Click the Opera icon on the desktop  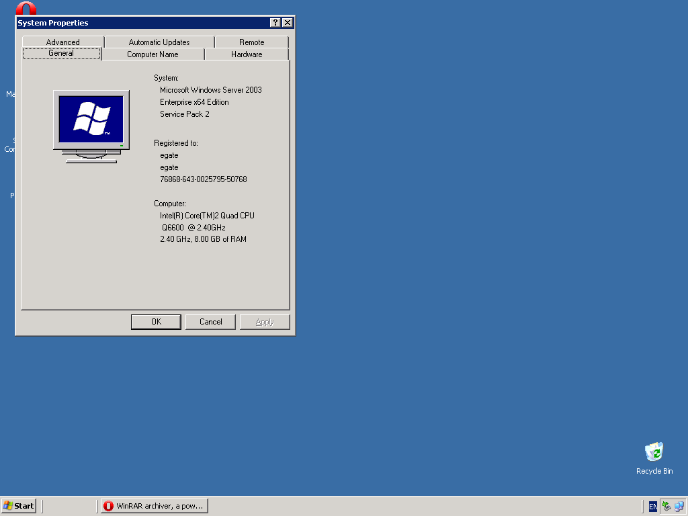(26, 8)
